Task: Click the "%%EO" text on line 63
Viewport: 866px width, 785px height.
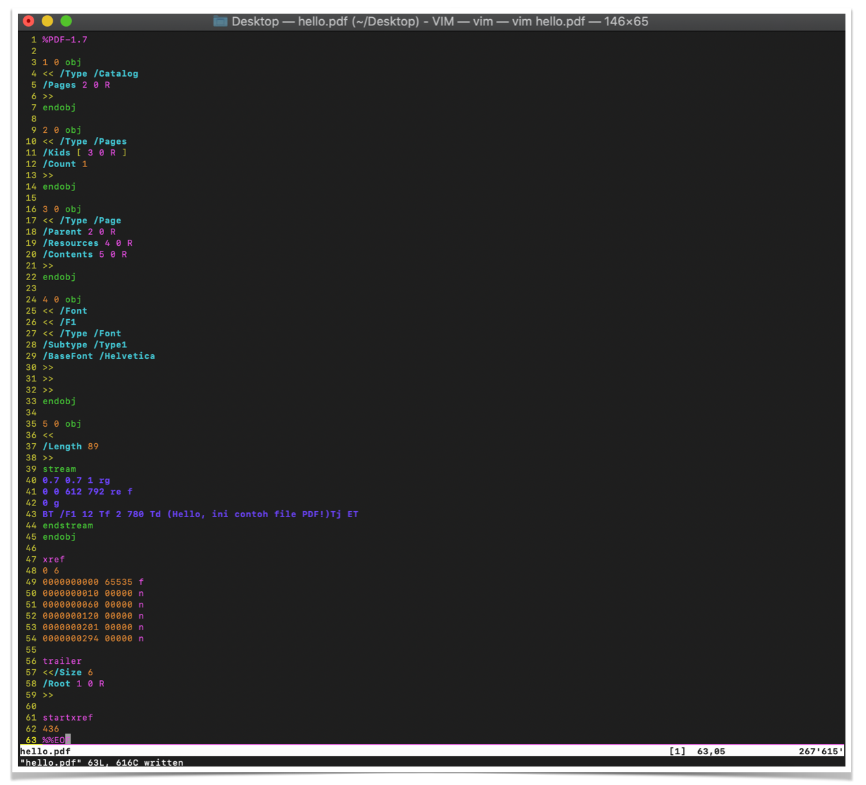Action: tap(53, 740)
